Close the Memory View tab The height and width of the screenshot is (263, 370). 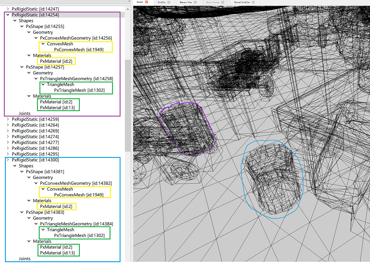195,2
